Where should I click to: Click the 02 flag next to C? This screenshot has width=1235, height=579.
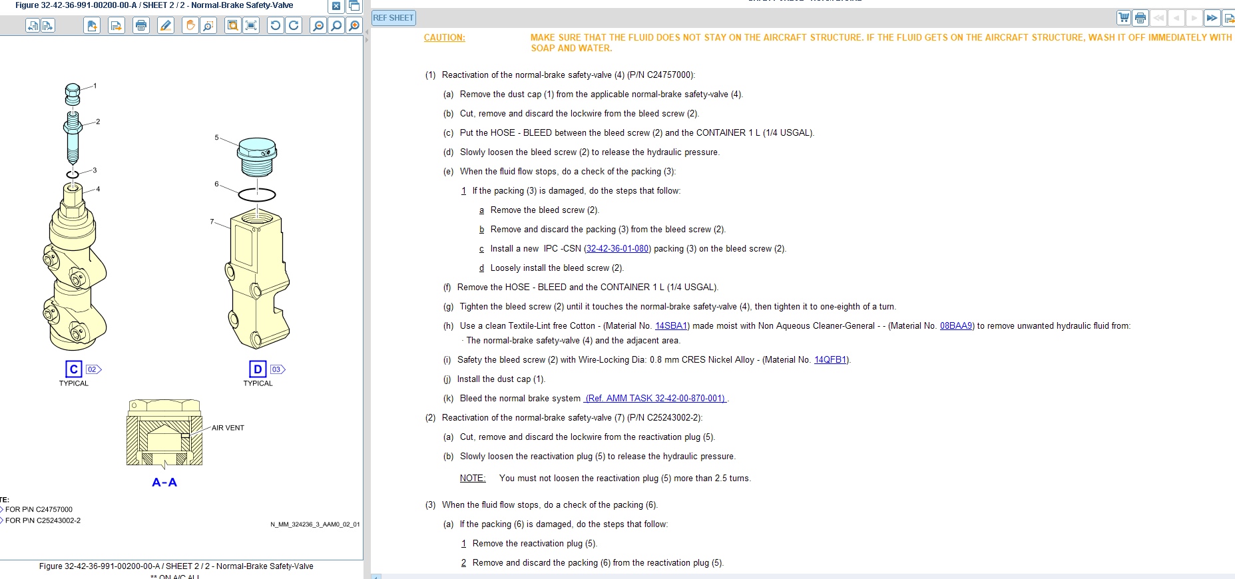tap(93, 369)
